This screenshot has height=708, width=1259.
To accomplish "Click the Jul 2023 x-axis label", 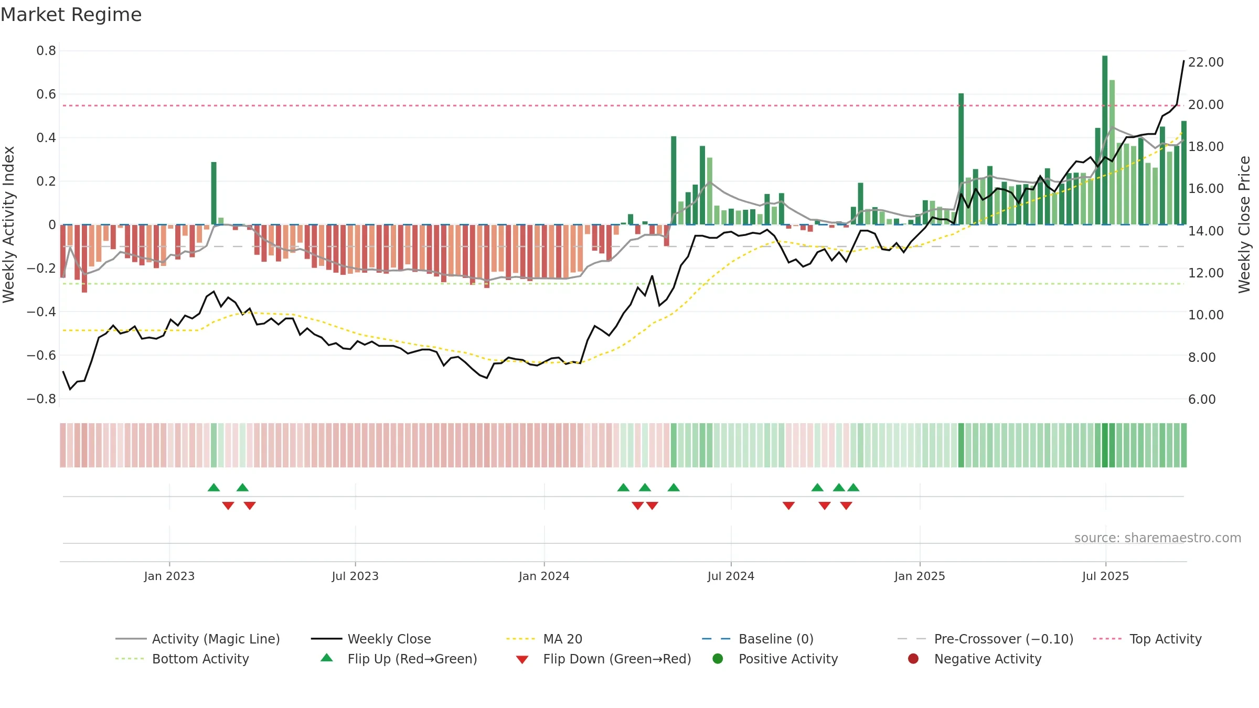I will [355, 576].
